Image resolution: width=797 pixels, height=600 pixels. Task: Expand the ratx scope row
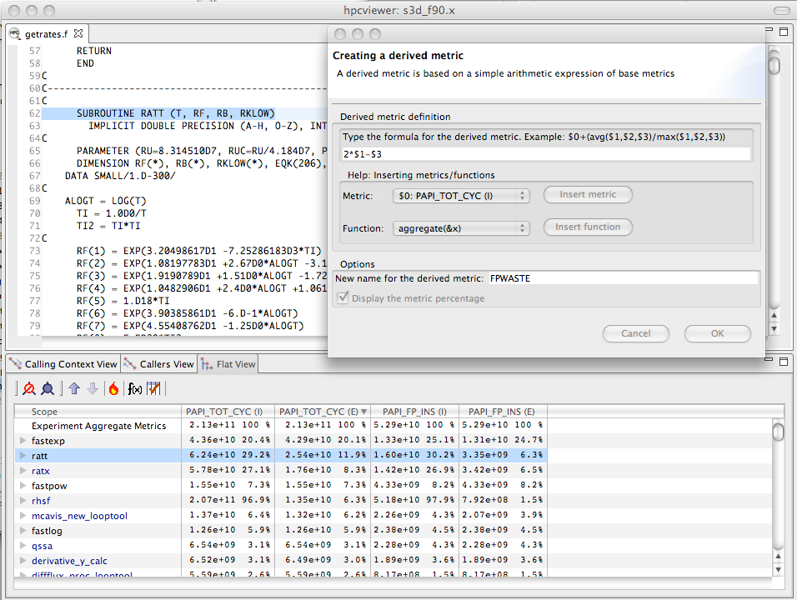click(x=23, y=471)
